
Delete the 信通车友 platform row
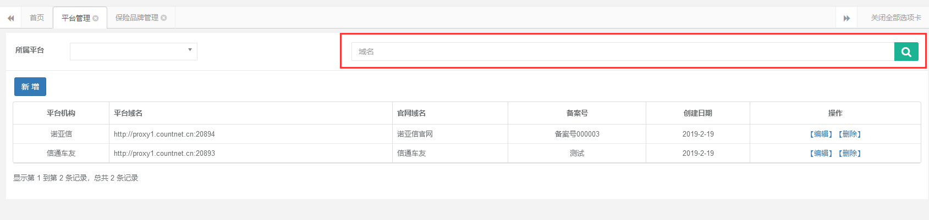[850, 154]
